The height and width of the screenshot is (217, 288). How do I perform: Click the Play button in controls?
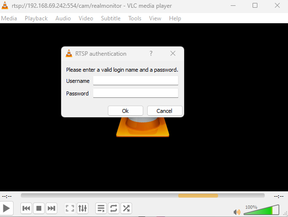6,208
